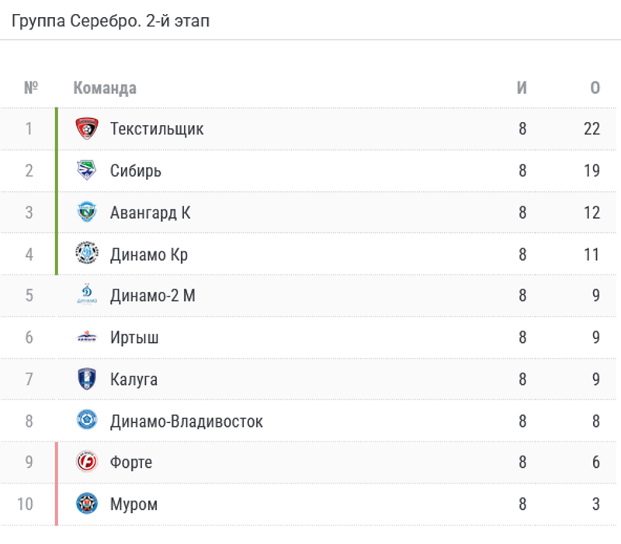The width and height of the screenshot is (621, 544).
Task: Click the Группа Серебро. 2-й этап heading
Action: point(110,21)
